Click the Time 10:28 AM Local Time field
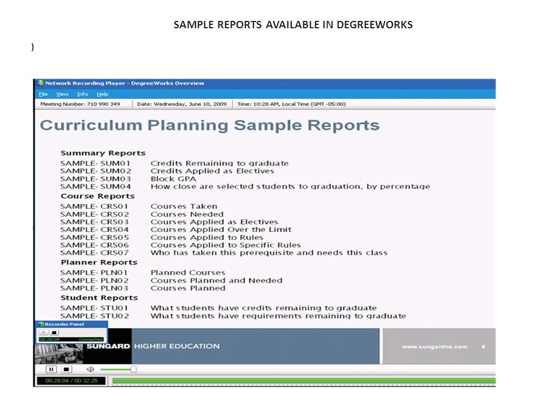543x407 pixels. coord(291,104)
